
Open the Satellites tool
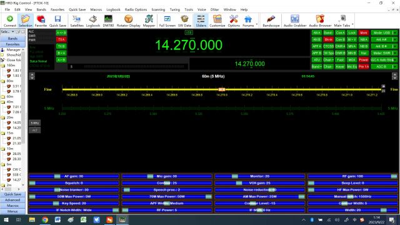(77, 21)
